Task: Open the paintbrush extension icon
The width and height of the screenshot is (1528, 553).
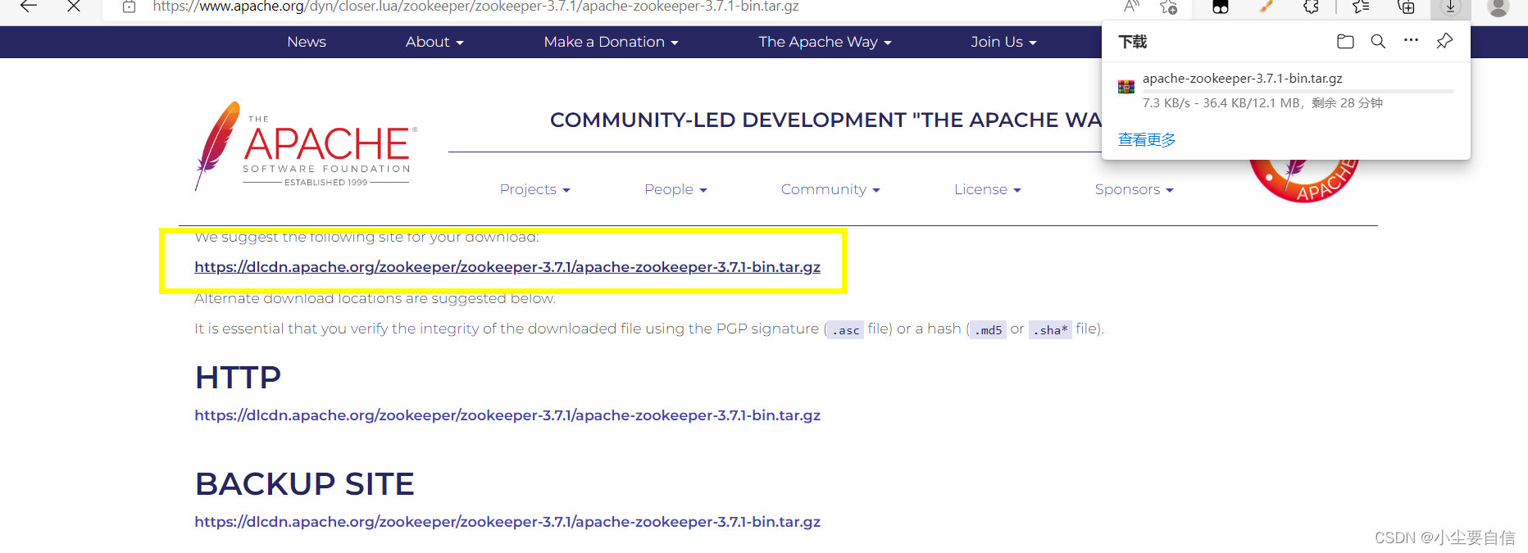Action: click(x=1266, y=7)
